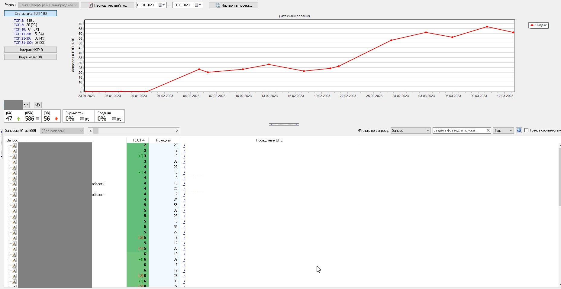Click the A icon in row with initial 12
561x289 pixels.
tap(14, 271)
